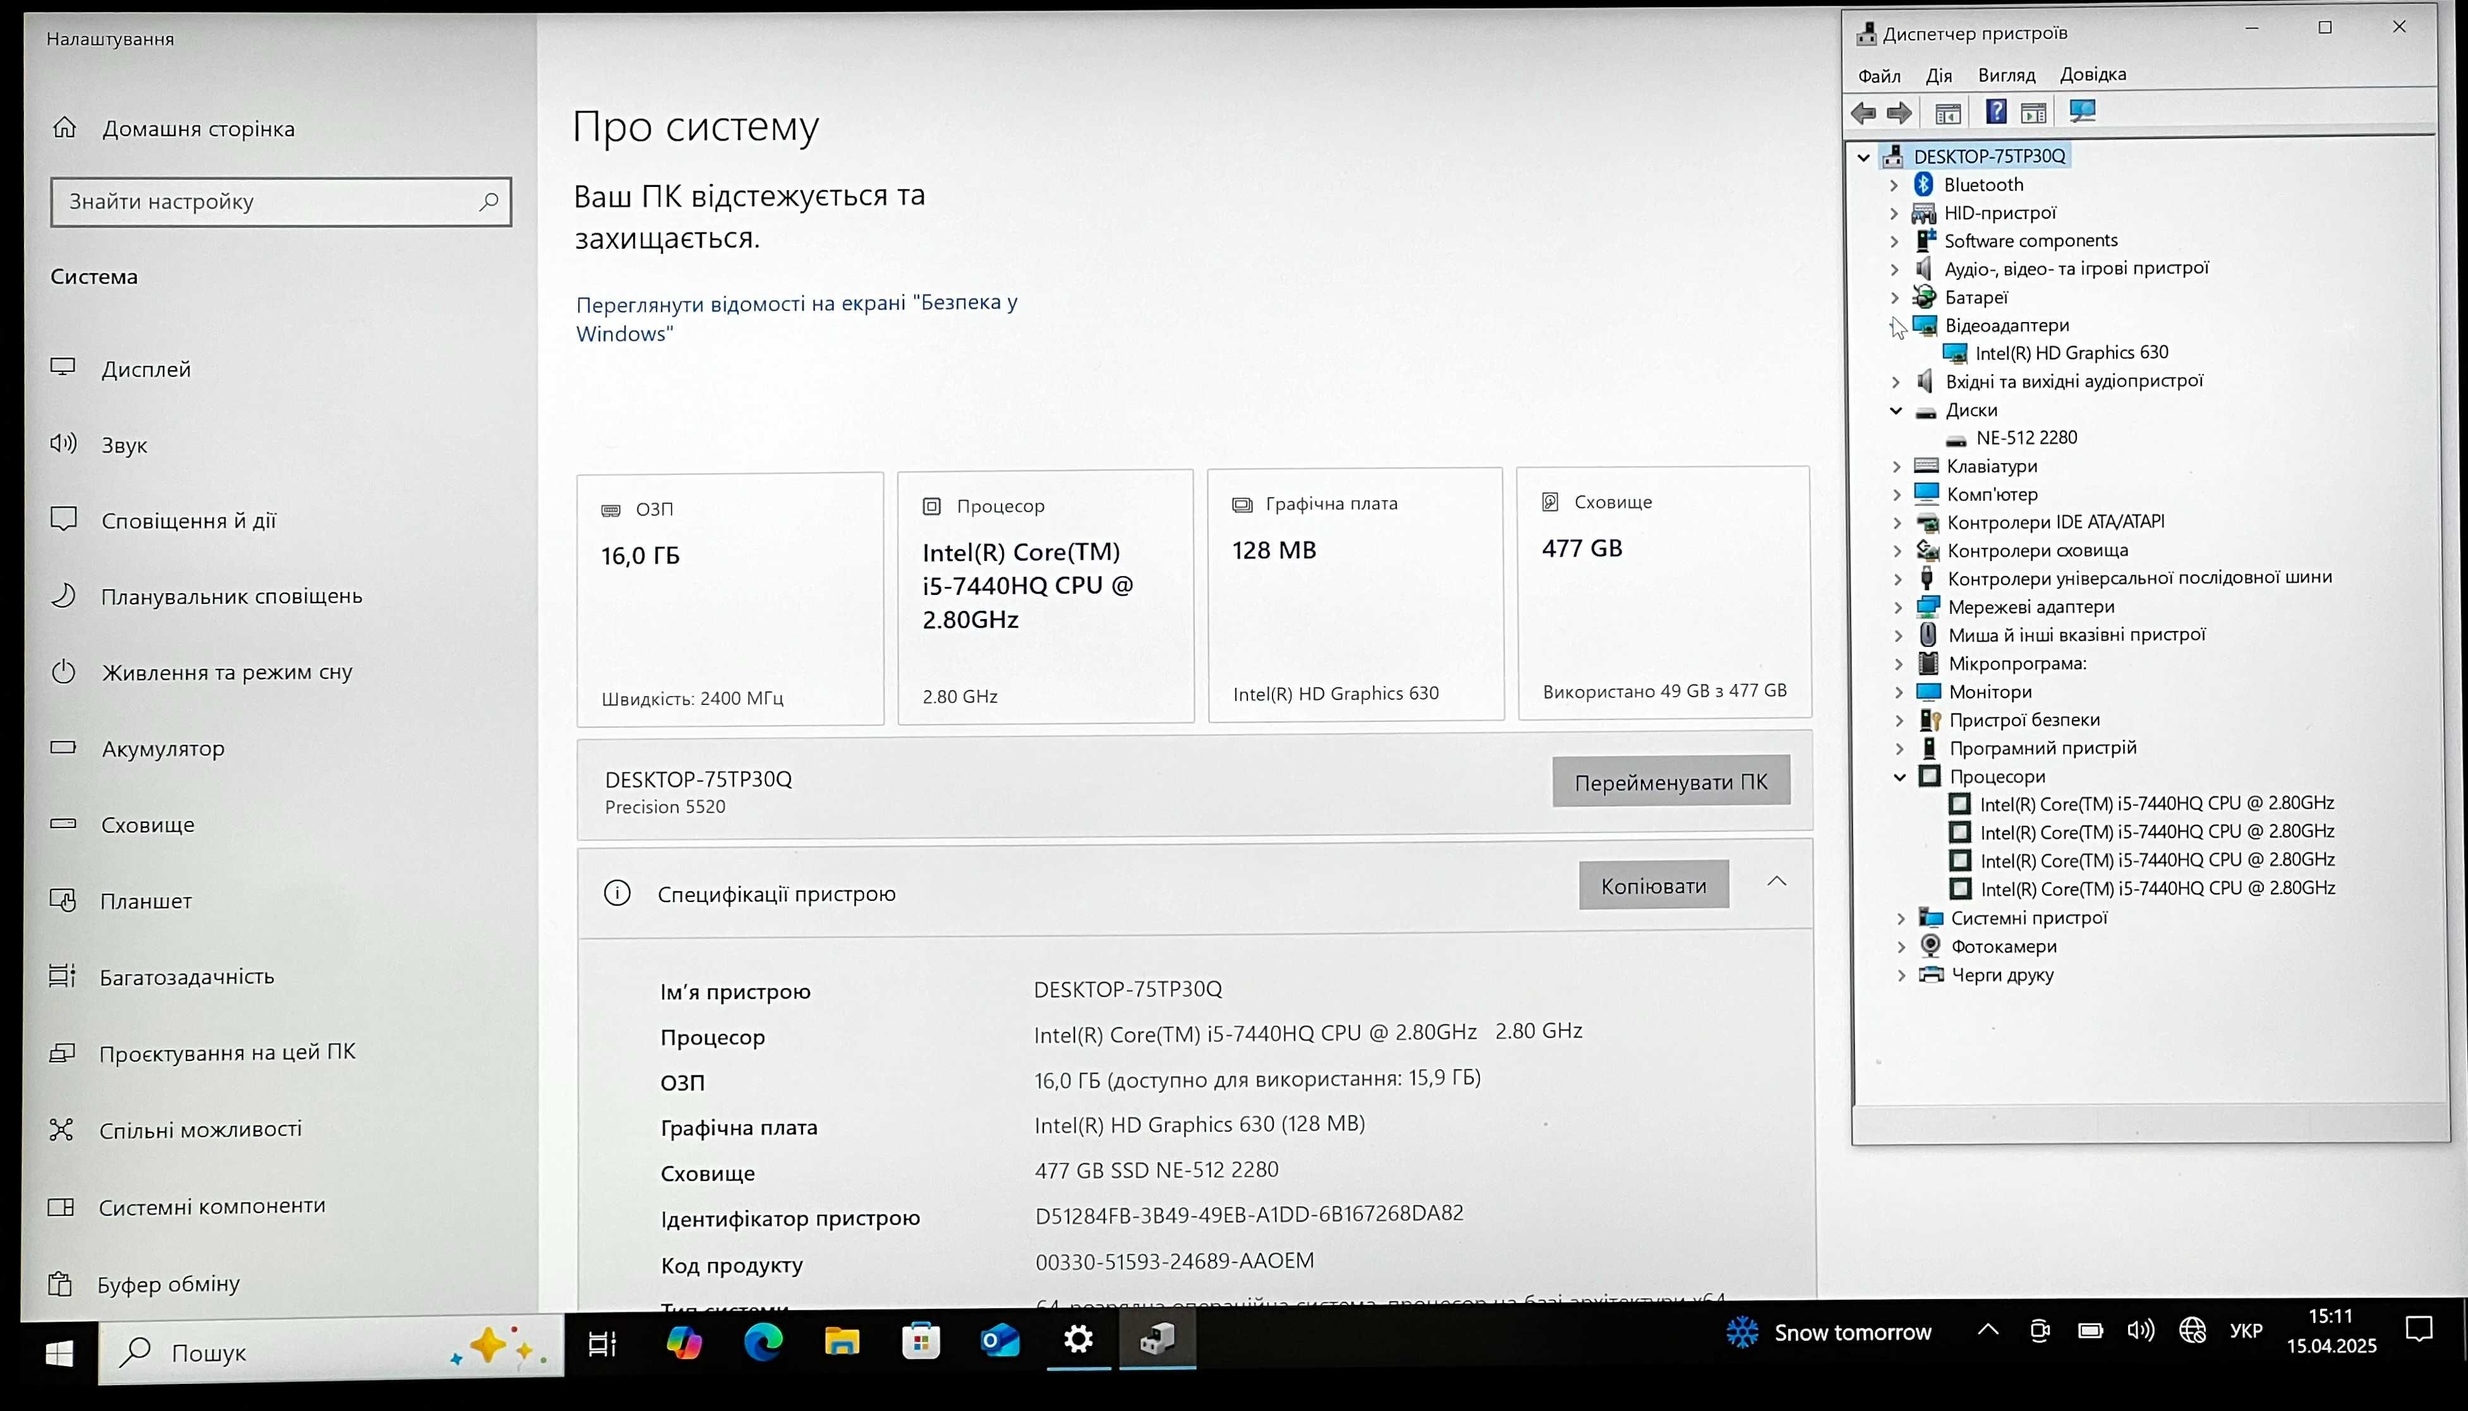Open the Довідка menu
This screenshot has width=2468, height=1411.
coord(2093,75)
